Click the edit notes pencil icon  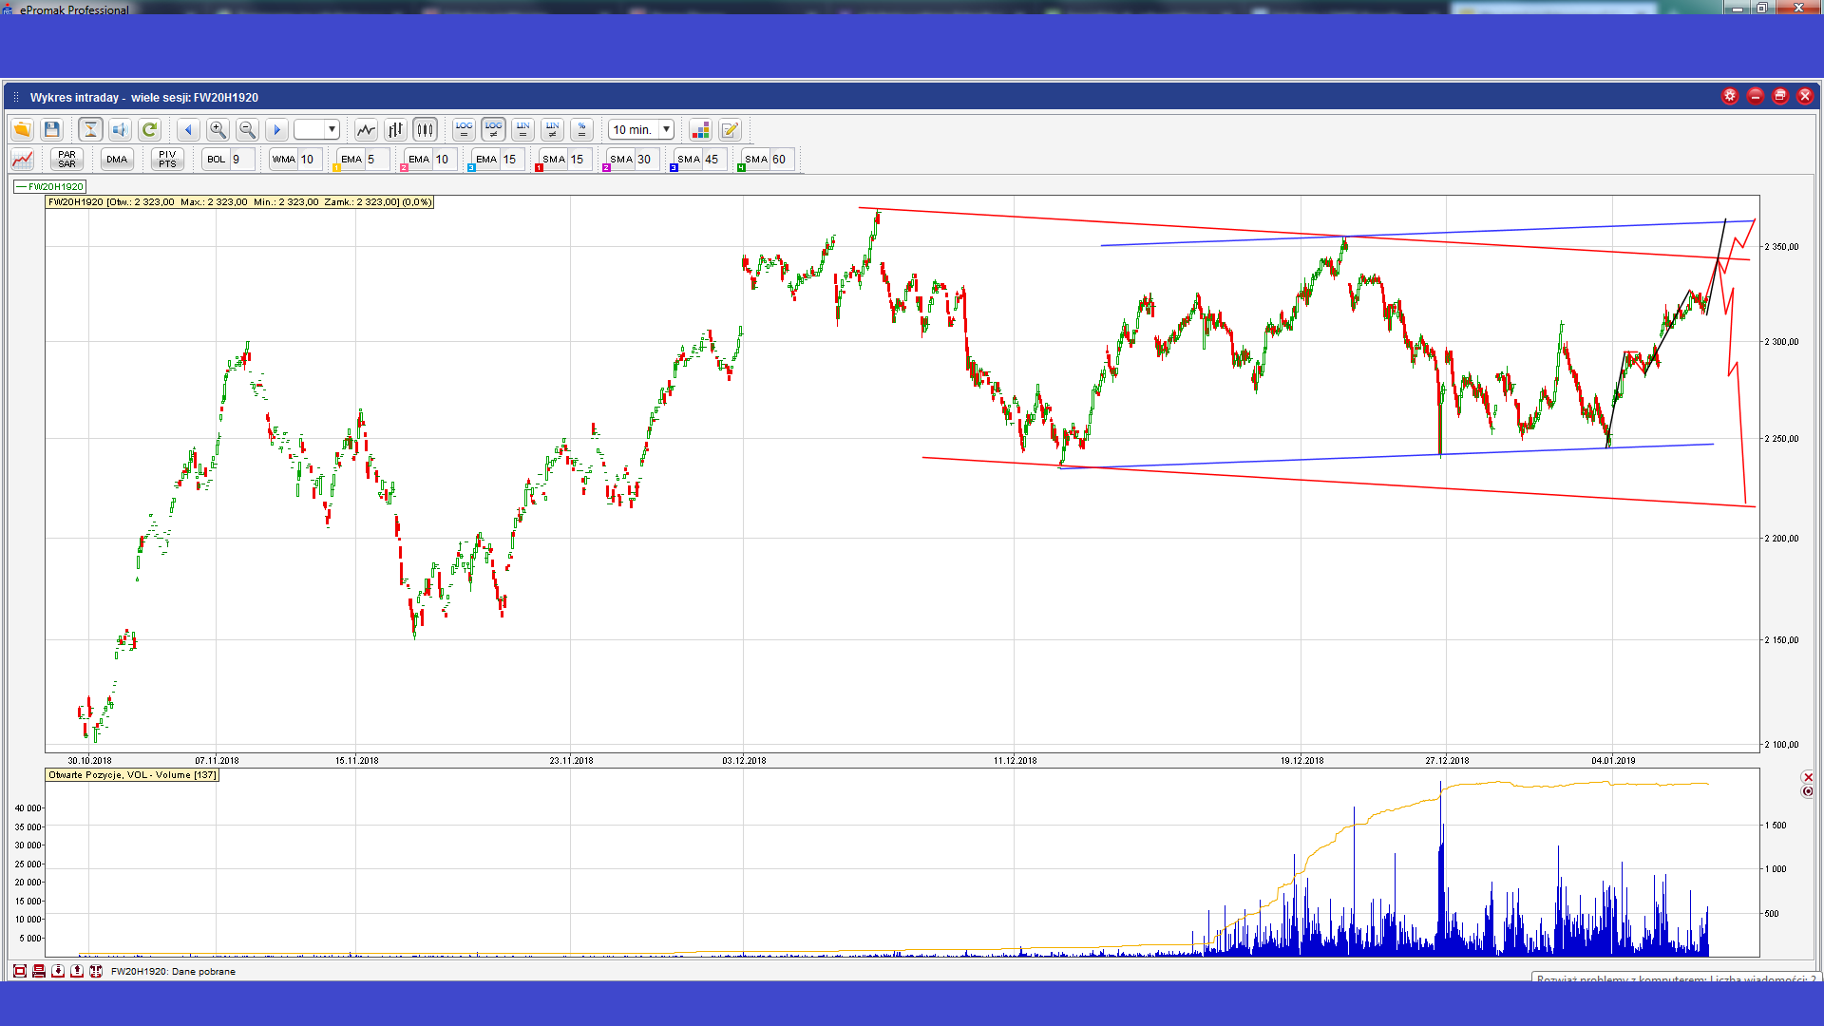point(730,129)
